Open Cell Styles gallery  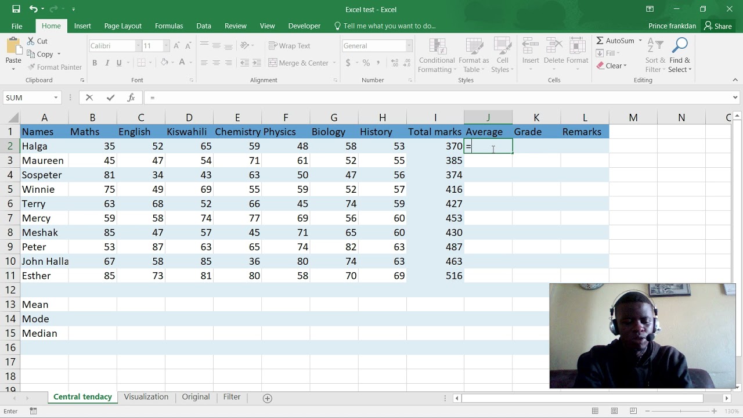pyautogui.click(x=502, y=56)
